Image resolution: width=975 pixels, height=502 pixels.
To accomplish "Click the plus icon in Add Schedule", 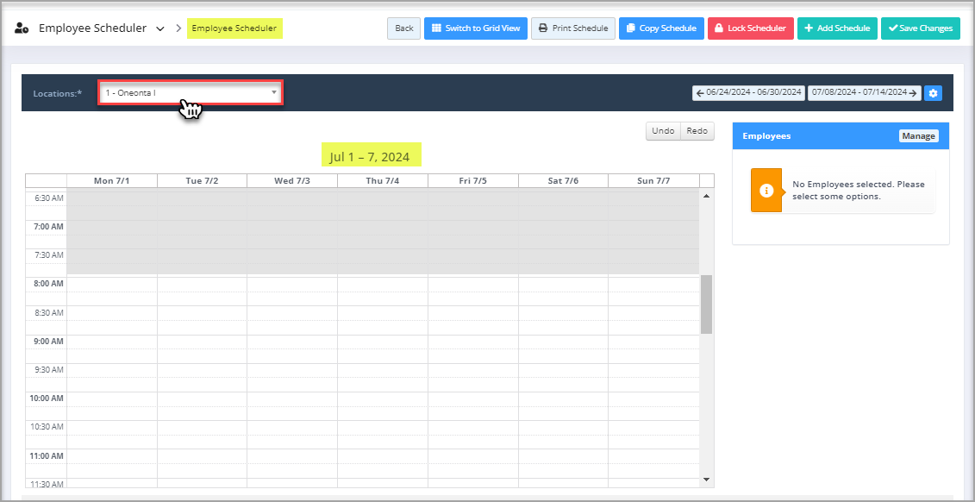I will (x=809, y=28).
